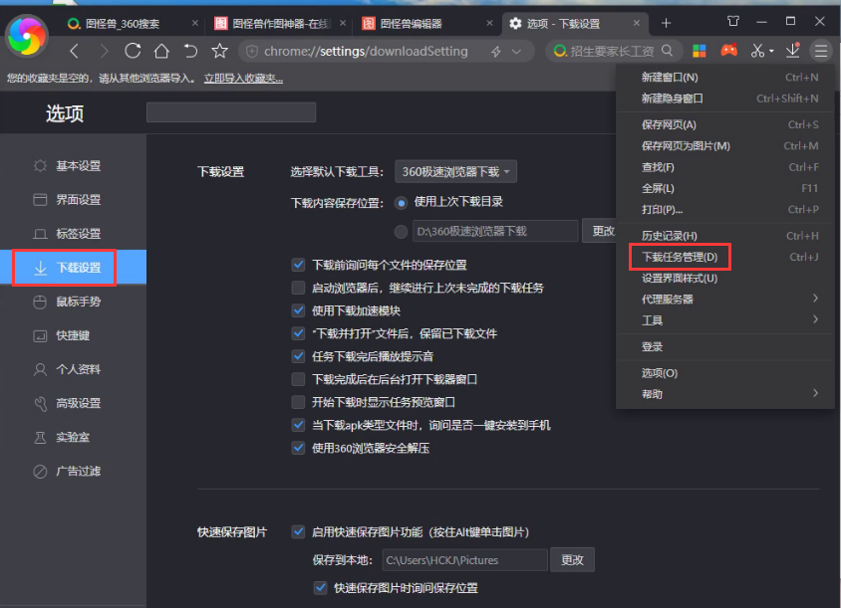
Task: Open 高级设置 in the sidebar
Action: coord(73,403)
